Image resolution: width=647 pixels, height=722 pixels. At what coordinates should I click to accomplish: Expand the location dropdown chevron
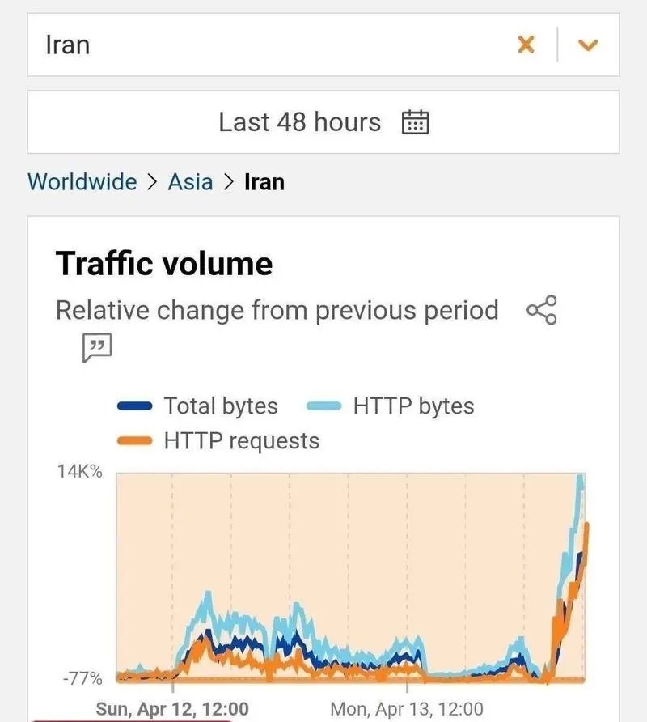[x=588, y=45]
